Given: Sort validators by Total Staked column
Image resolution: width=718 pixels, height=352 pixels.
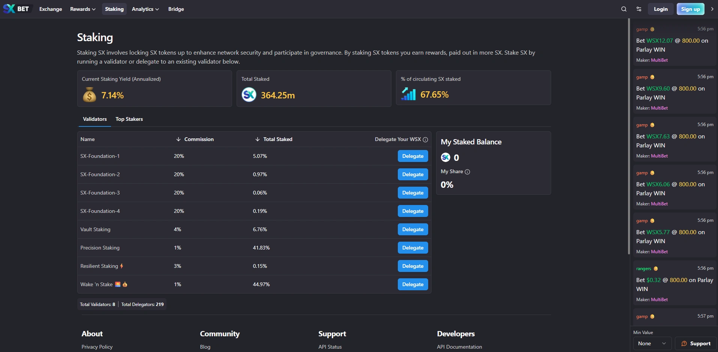Looking at the screenshot, I should [277, 139].
